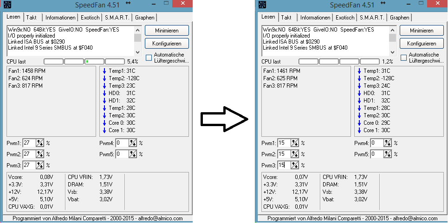
Task: Click log scrollbar thumb in left window
Action: pos(138,38)
